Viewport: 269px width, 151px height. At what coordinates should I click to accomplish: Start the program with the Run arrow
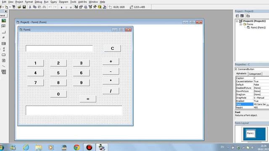pyautogui.click(x=62, y=7)
